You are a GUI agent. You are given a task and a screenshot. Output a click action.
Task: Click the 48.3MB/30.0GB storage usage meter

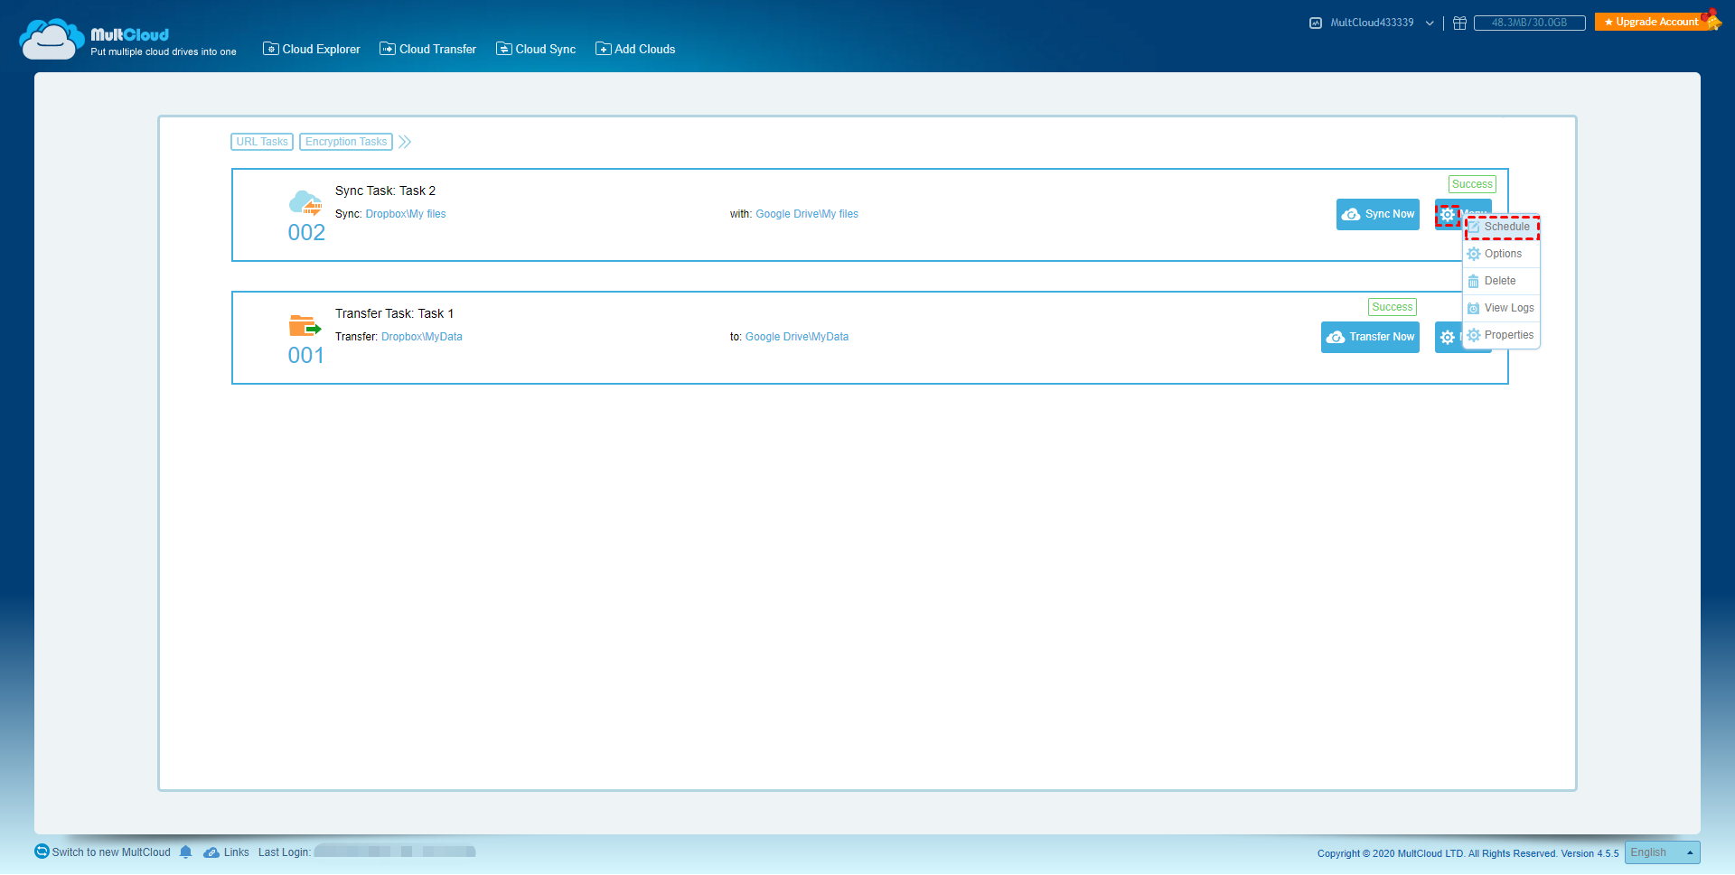[x=1529, y=23]
